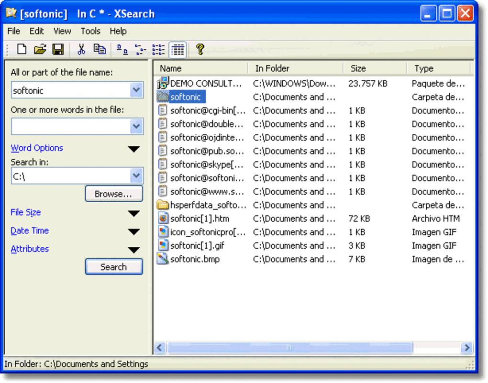Viewport: 488px width, 383px height.
Task: Open Help using the question mark icon
Action: (201, 48)
